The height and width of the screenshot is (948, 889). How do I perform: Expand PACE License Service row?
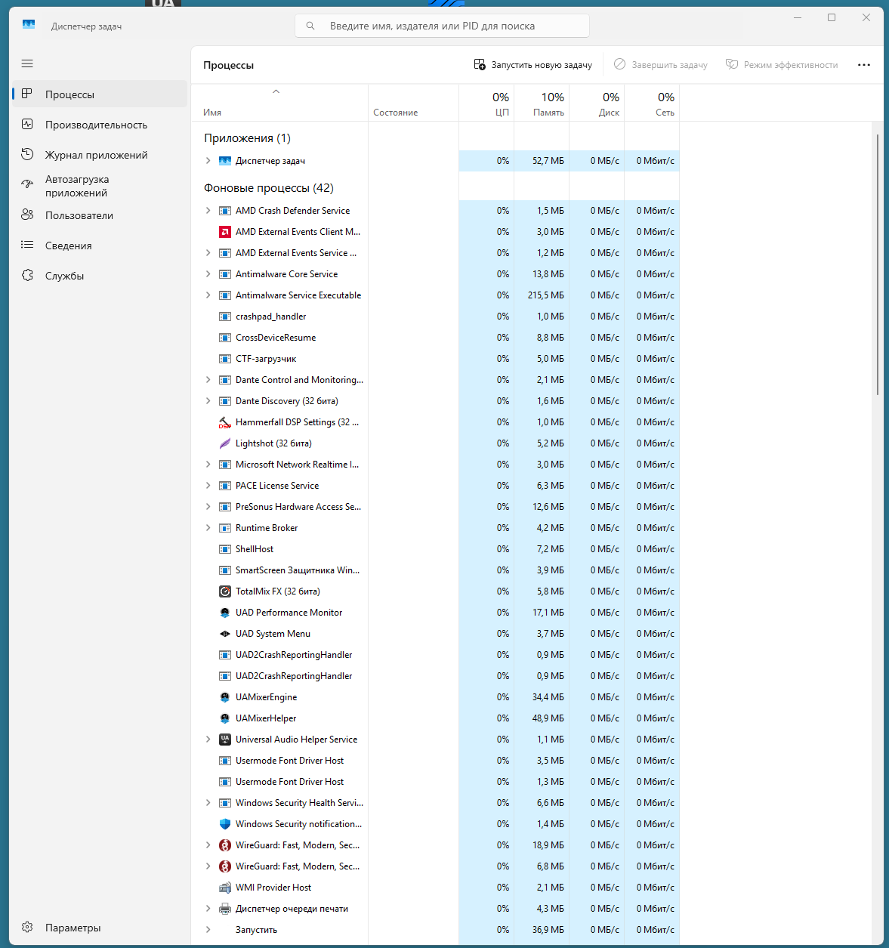click(208, 486)
